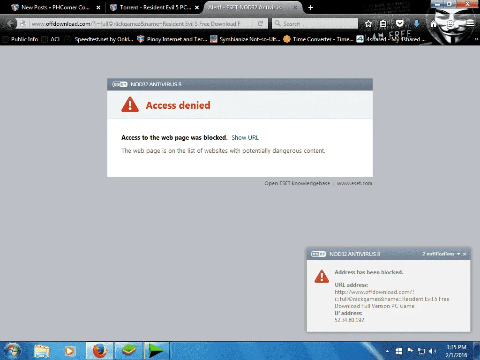The height and width of the screenshot is (360, 480).
Task: Open Action Center flag icon
Action: pyautogui.click(x=410, y=351)
